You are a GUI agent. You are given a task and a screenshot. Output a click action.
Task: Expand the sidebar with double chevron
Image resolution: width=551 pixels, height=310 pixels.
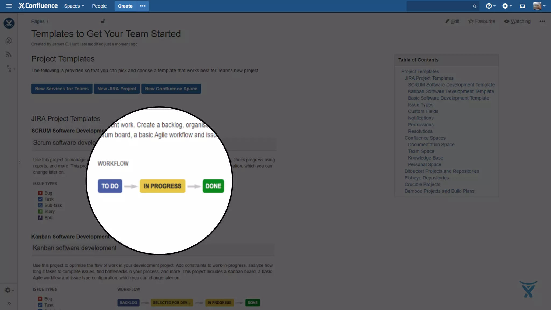tap(9, 303)
